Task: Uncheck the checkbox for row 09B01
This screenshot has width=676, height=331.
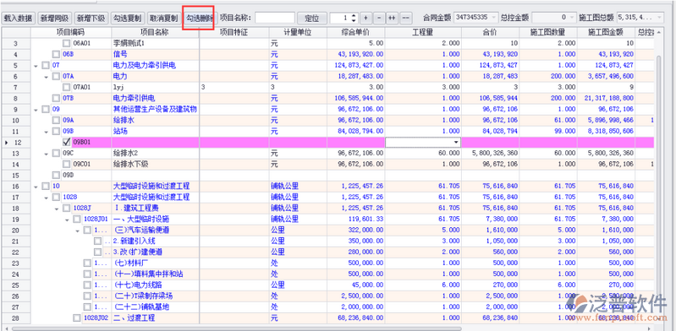Action: [x=66, y=142]
